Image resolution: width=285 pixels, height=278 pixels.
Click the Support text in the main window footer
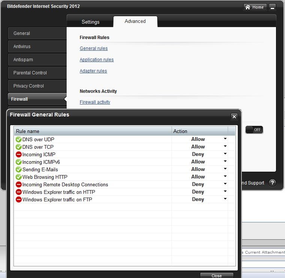[x=256, y=183]
